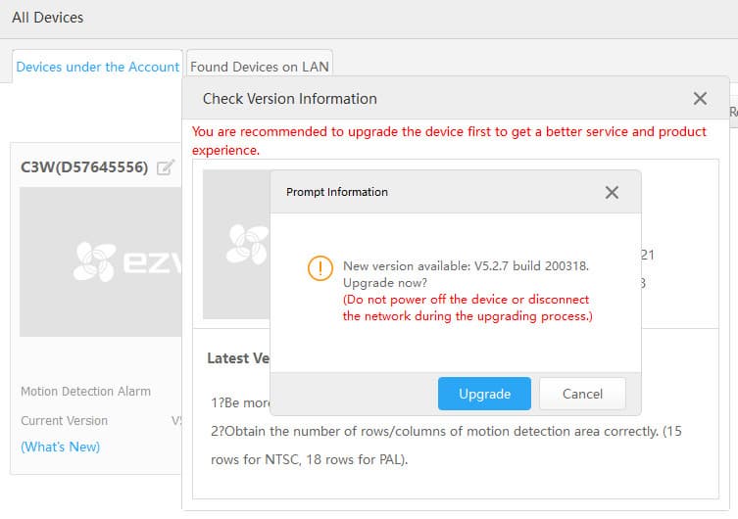This screenshot has width=738, height=519.
Task: Click the red upgrade recommendation text
Action: tap(449, 140)
